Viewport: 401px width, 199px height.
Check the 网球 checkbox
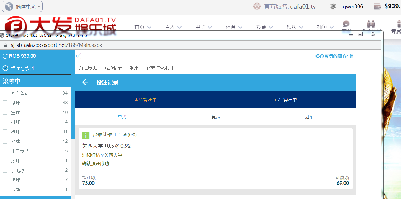[x=5, y=141]
